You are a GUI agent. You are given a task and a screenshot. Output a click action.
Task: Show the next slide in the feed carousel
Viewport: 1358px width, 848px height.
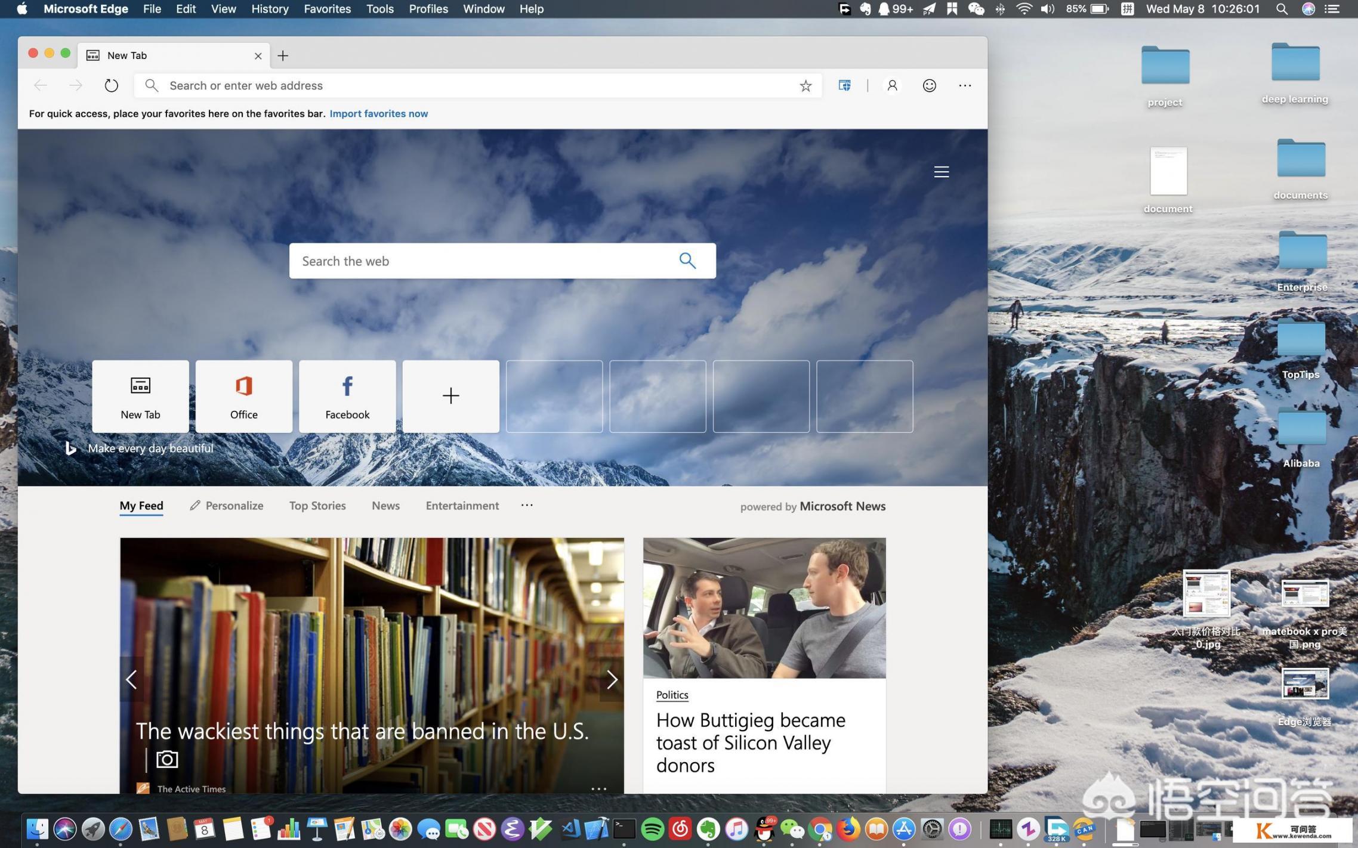[612, 679]
